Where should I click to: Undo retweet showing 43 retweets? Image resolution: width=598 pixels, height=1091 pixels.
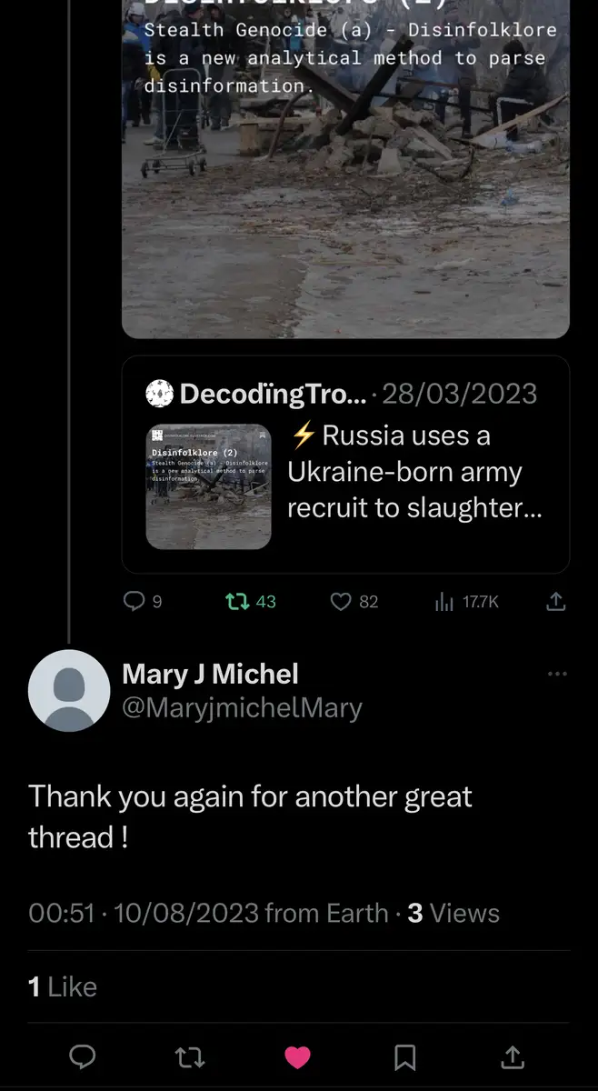pos(237,601)
